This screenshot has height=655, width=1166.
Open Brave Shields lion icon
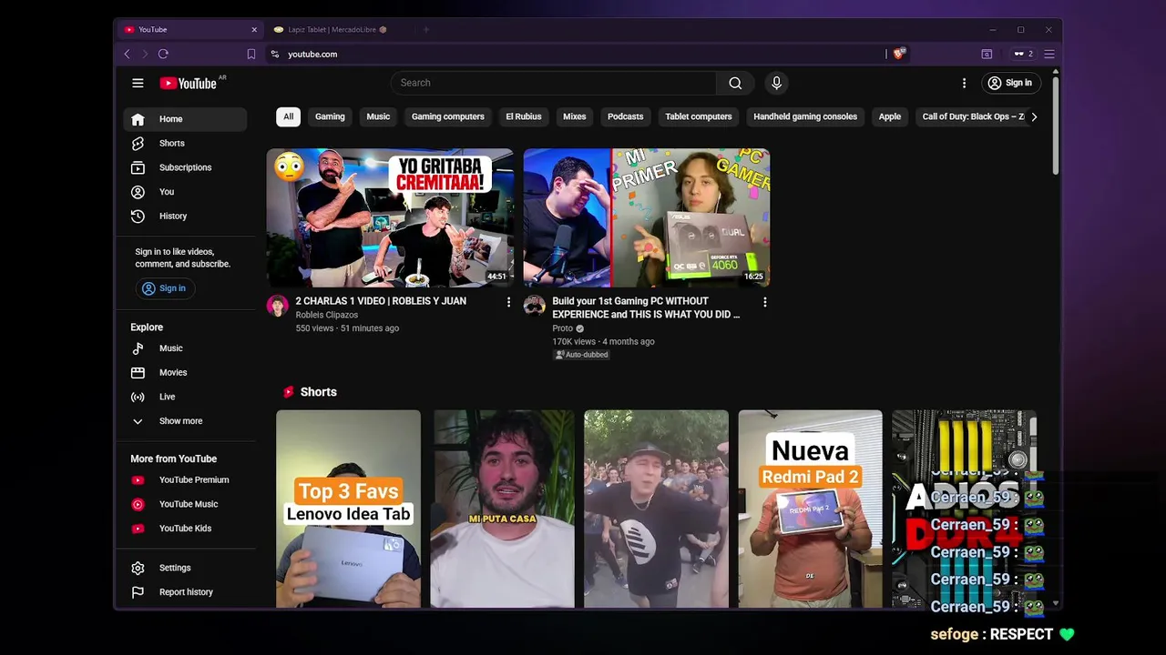tap(899, 54)
